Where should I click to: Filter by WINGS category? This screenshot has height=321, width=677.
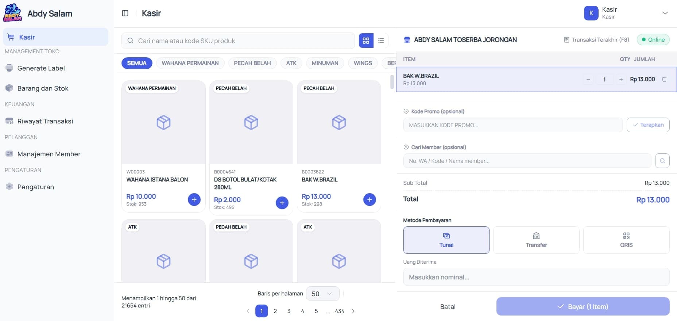pos(363,63)
